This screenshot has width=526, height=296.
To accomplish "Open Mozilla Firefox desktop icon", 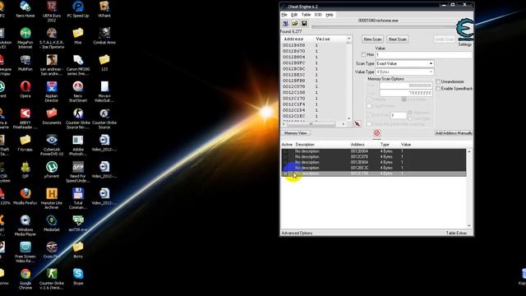I will pos(25,197).
